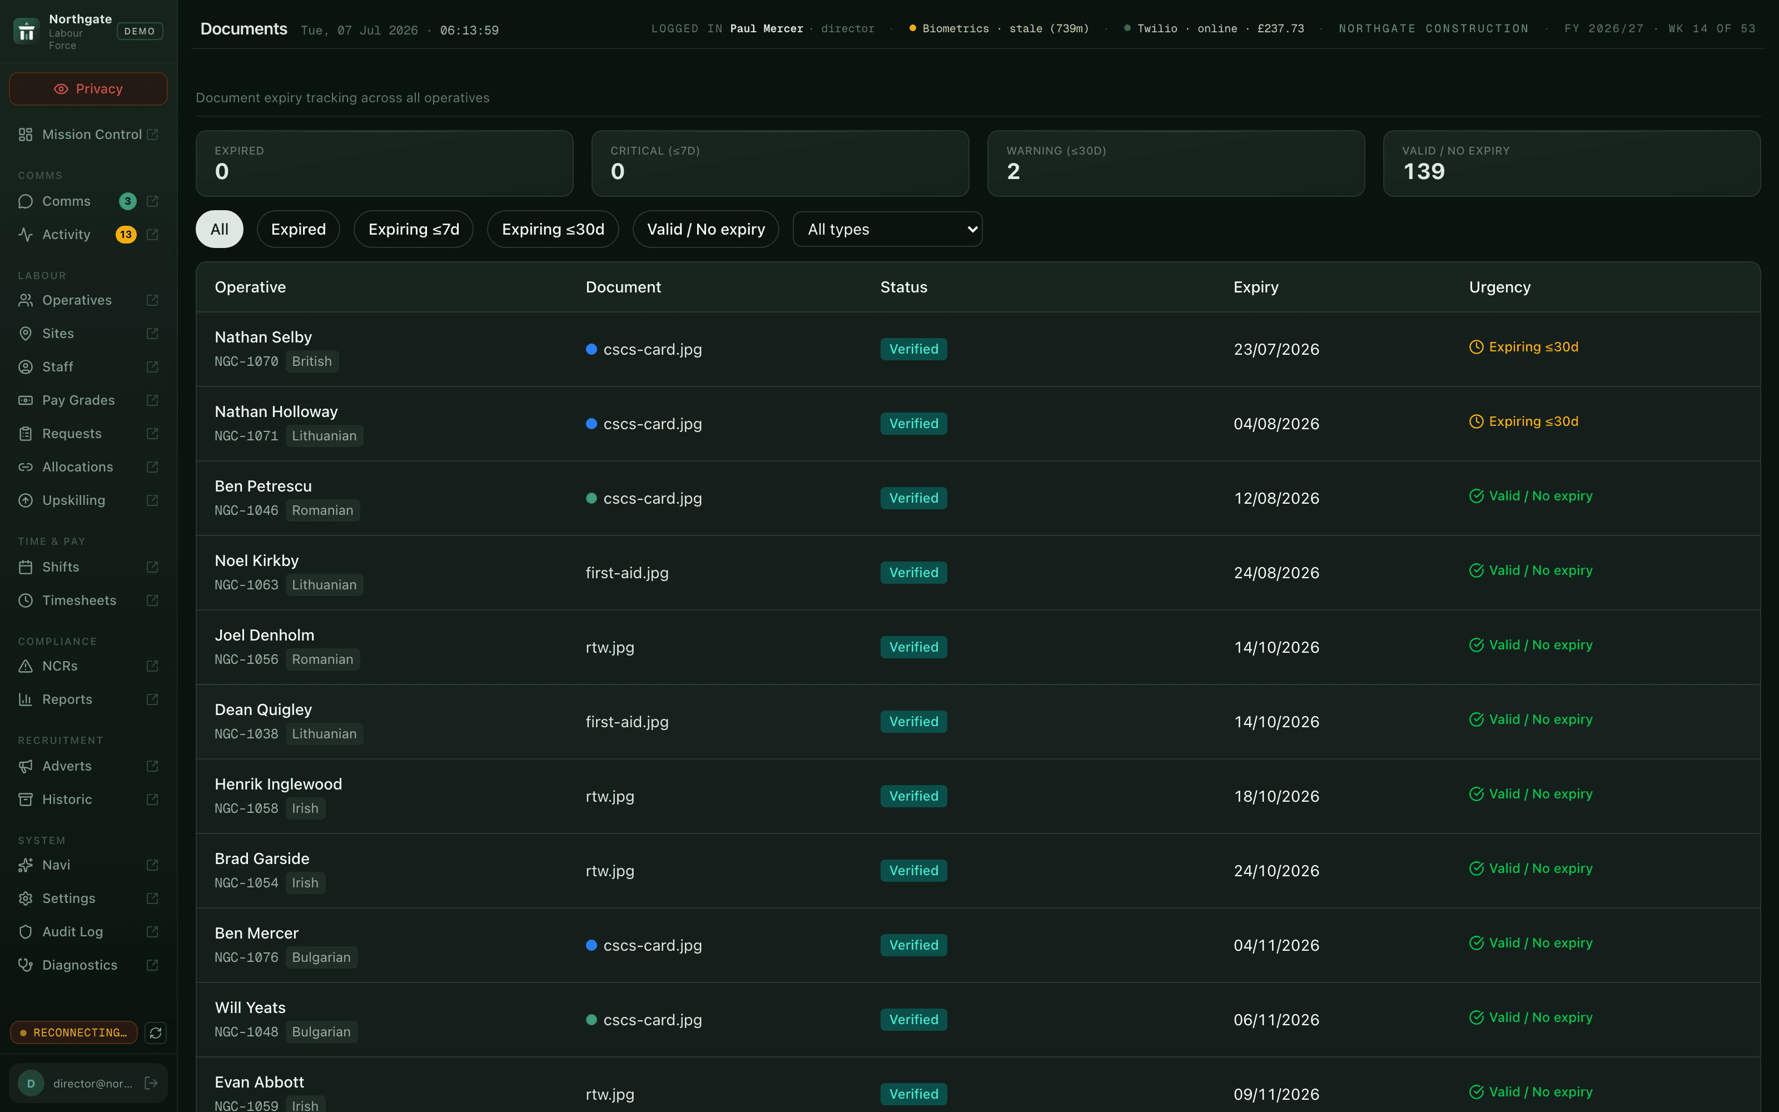
Task: Click Ben Petrescu's Verified status badge
Action: tap(914, 498)
